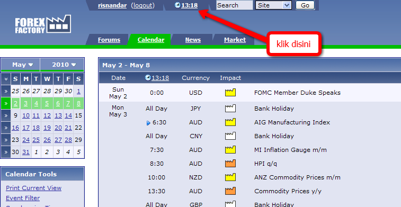Select week row arrow for May 9 week
Image resolution: width=401 pixels, height=207 pixels.
click(x=6, y=115)
